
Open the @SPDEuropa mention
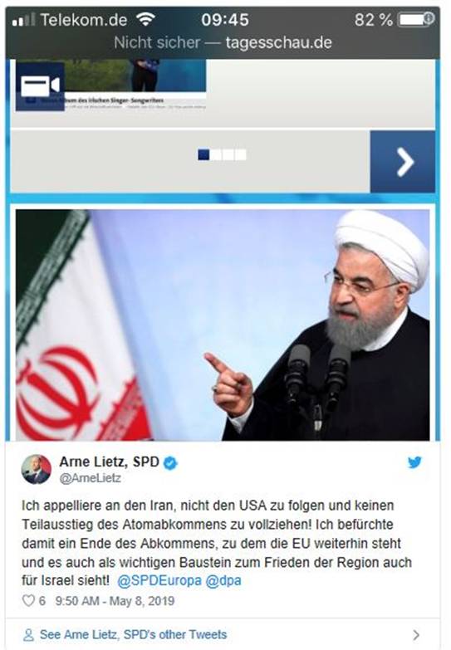pos(159,580)
